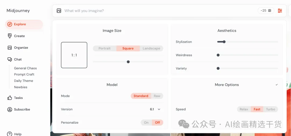Click the Tasks thumbs-up icon
The image size is (291, 136).
[x=9, y=98]
